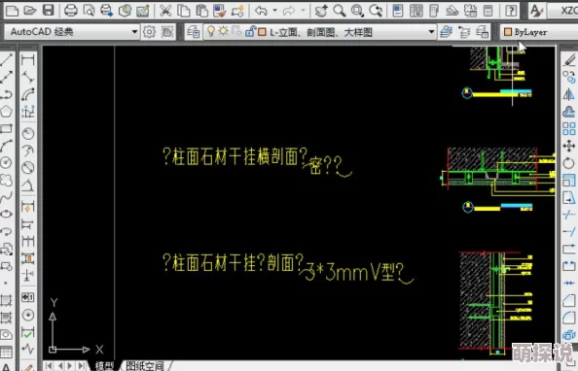Select Zoom Realtime magnifier
578x371 pixels.
[340, 11]
